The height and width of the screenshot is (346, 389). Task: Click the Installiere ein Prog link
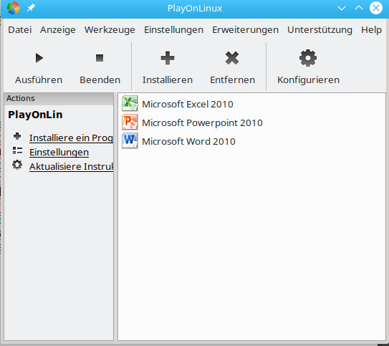click(x=71, y=138)
